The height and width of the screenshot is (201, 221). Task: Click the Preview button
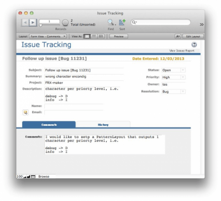[x=119, y=36]
